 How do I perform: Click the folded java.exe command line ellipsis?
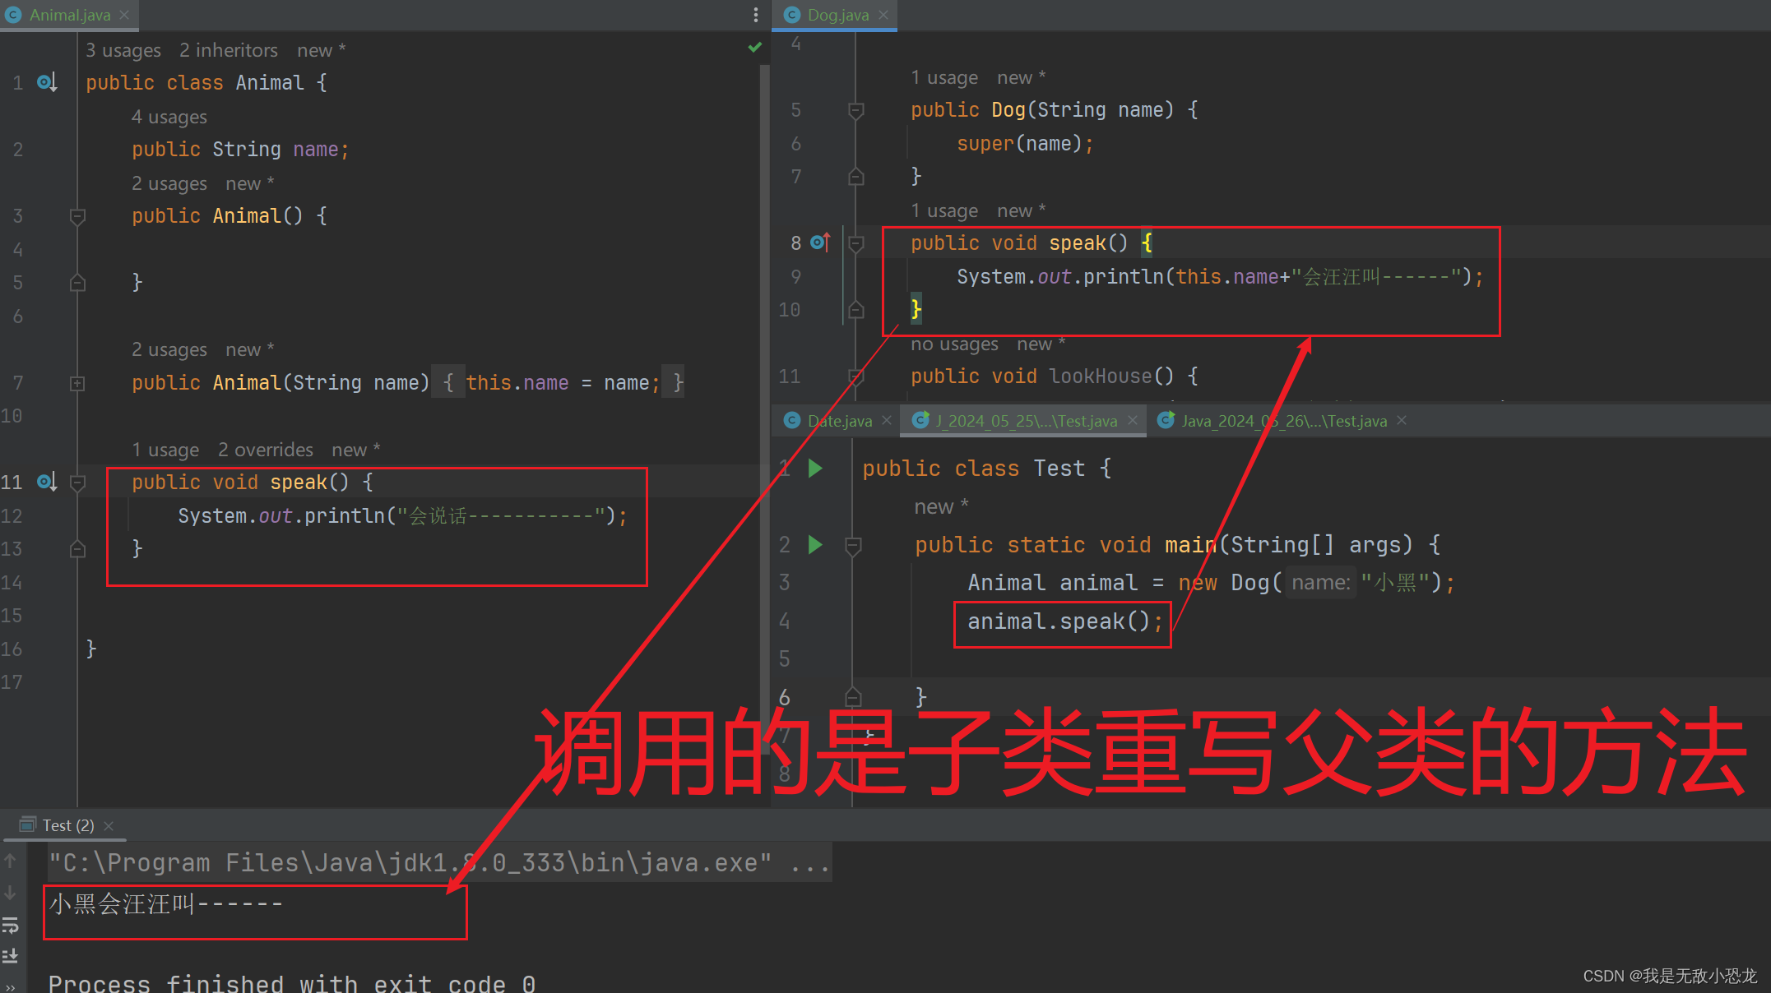coord(809,863)
